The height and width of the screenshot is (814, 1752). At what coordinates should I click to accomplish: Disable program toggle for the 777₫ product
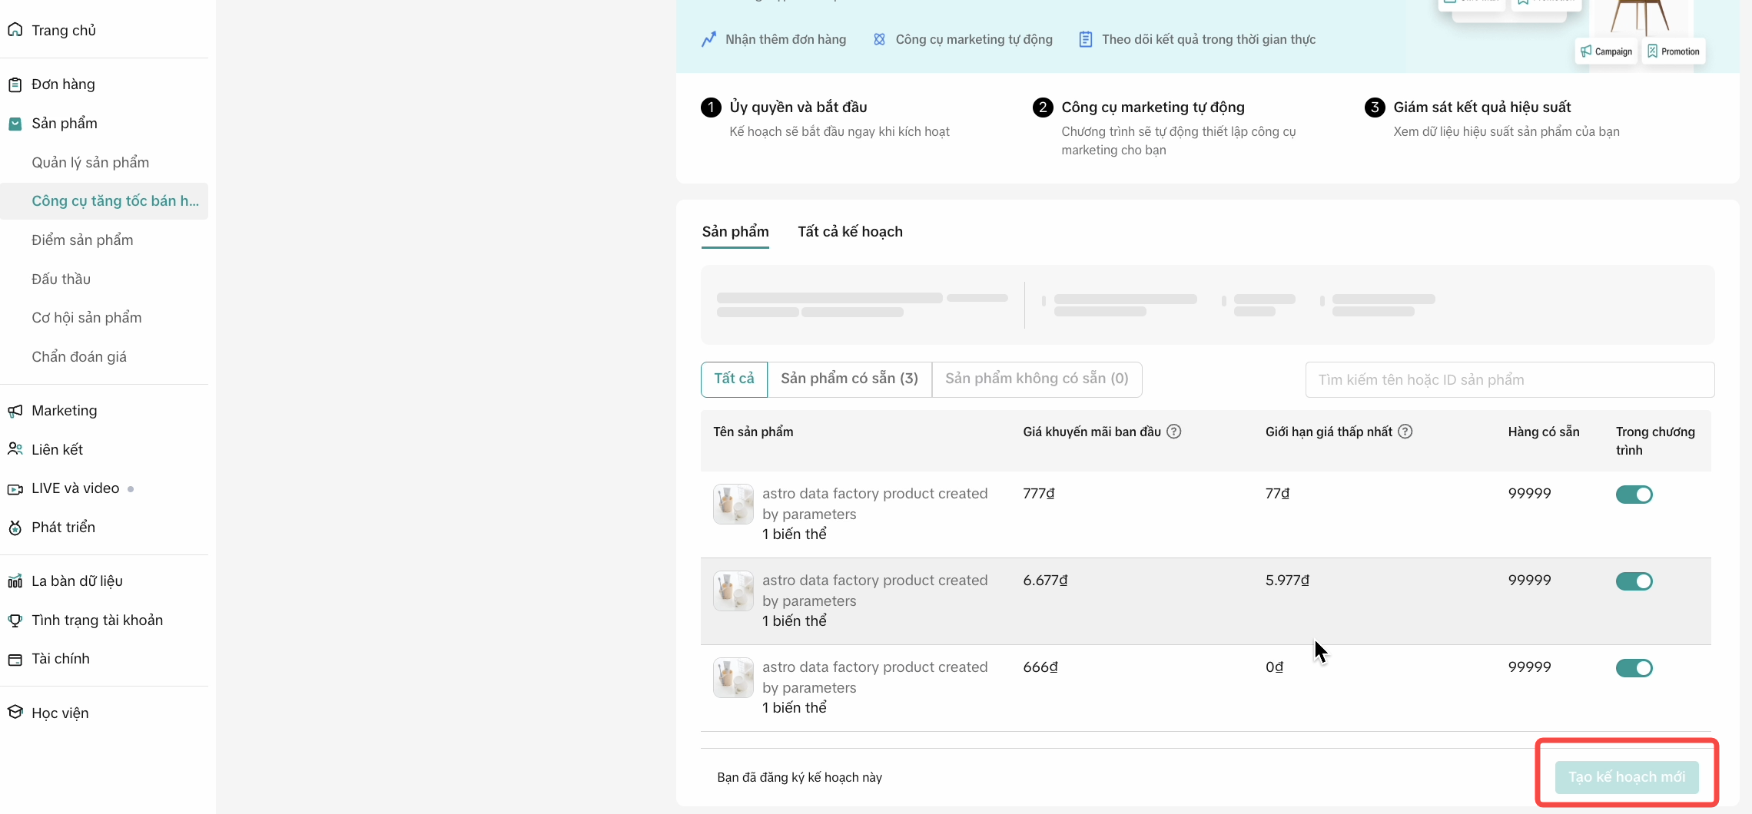point(1634,495)
